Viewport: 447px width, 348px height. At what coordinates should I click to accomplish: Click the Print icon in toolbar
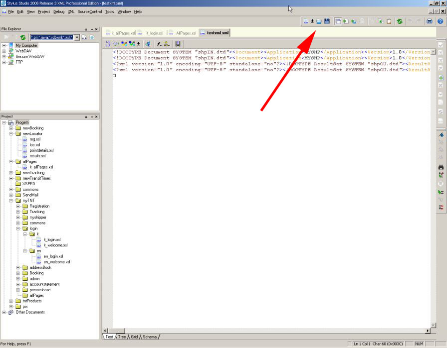pos(429,21)
